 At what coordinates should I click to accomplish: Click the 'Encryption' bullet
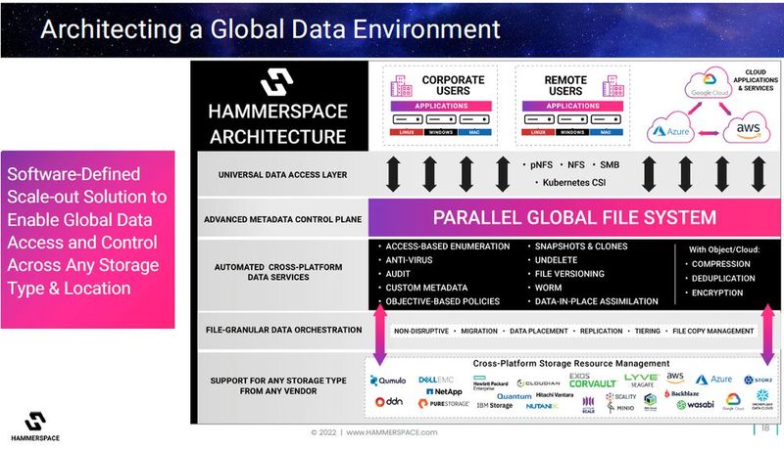pyautogui.click(x=717, y=292)
